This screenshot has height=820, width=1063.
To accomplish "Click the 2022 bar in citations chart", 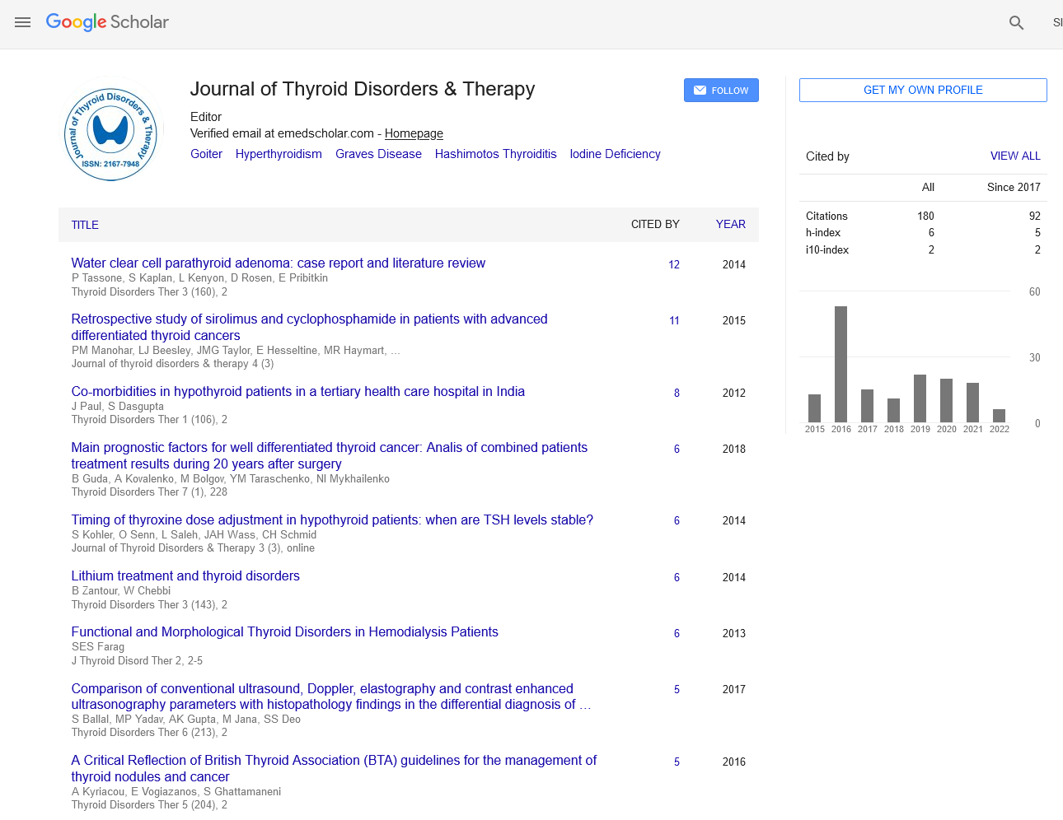I will click(x=1000, y=416).
